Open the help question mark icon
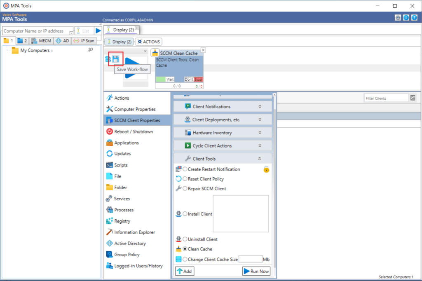 click(415, 18)
